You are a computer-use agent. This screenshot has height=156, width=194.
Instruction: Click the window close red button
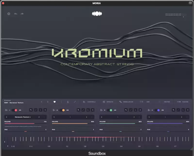[3, 3]
